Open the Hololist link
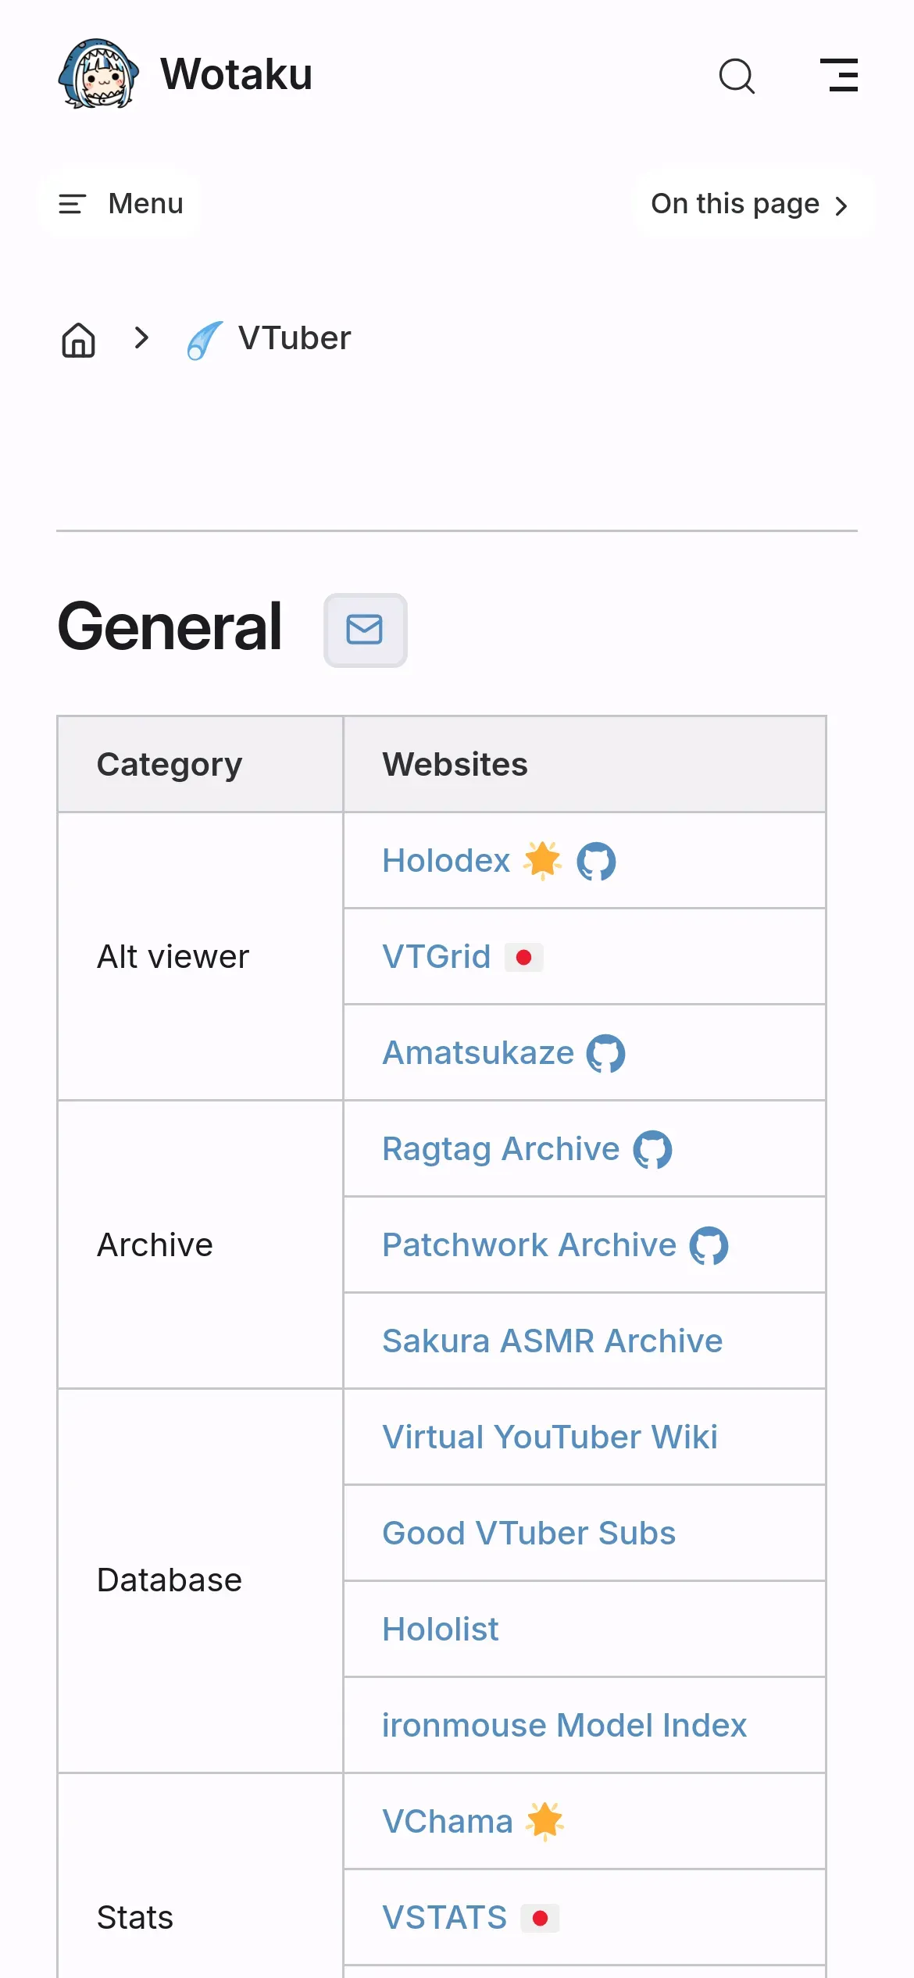 point(440,1630)
